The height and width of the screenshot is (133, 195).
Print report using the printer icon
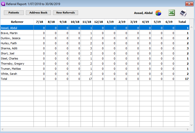pos(183,13)
